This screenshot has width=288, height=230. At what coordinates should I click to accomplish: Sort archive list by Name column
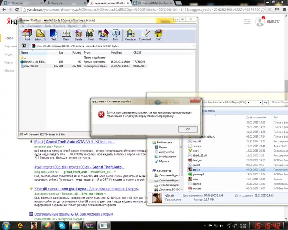33,52
